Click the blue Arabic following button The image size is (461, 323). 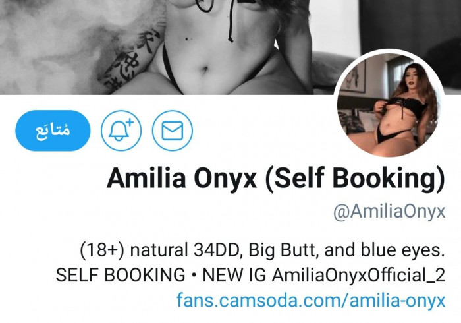pyautogui.click(x=53, y=131)
